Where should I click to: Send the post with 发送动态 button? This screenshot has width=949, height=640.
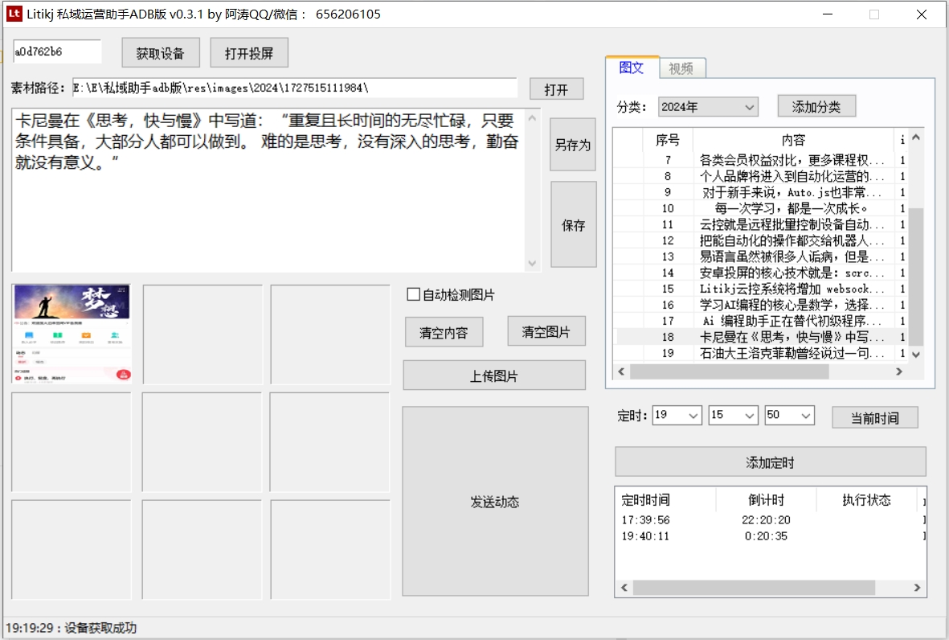495,502
